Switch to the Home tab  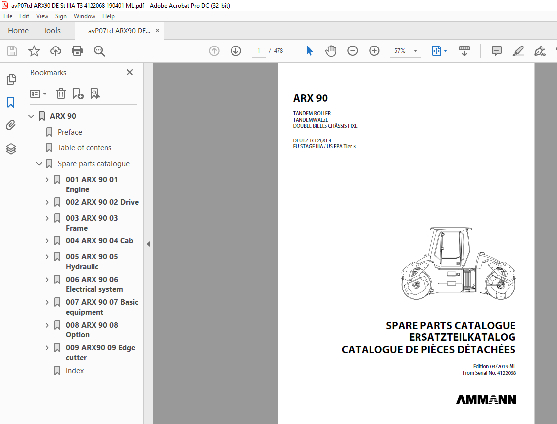click(18, 31)
